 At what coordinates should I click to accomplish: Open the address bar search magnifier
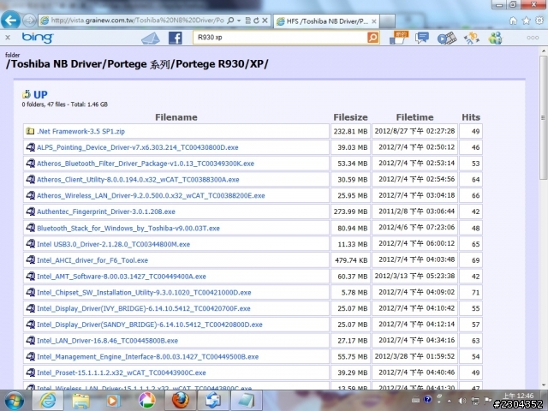click(230, 21)
